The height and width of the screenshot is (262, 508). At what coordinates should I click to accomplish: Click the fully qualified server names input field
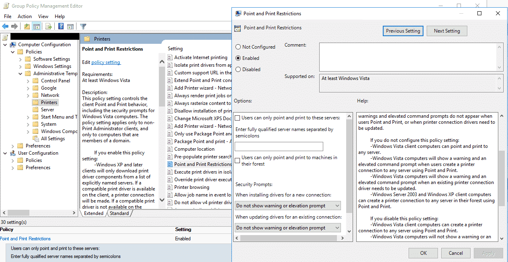pos(279,147)
